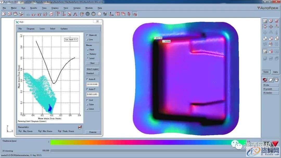Click the Dismiss button
Viewport: 281px width, 158px height.
93,132
